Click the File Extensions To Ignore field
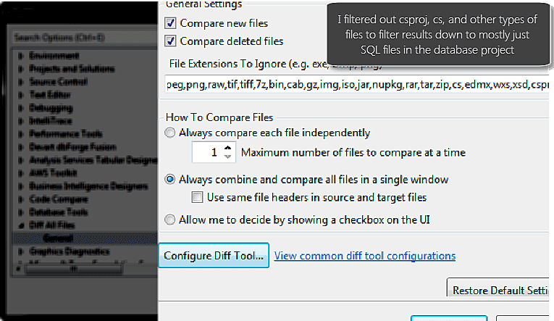 point(355,85)
